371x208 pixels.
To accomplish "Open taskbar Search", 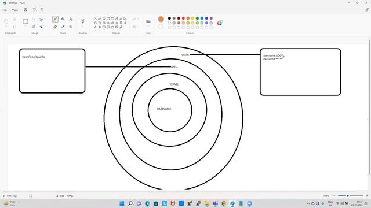I will point(130,203).
